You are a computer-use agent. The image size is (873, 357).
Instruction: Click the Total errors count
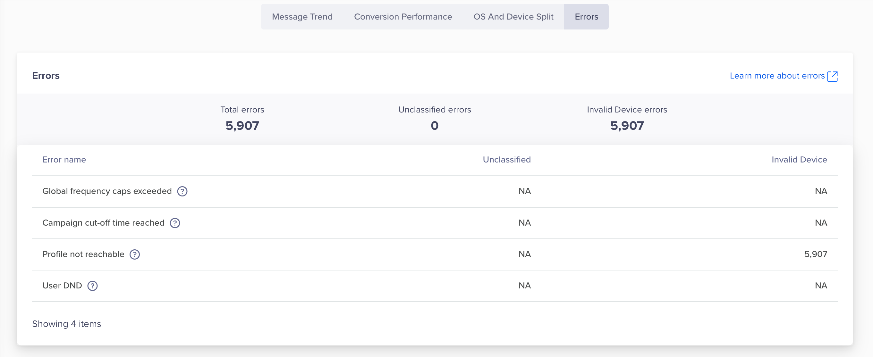tap(242, 126)
